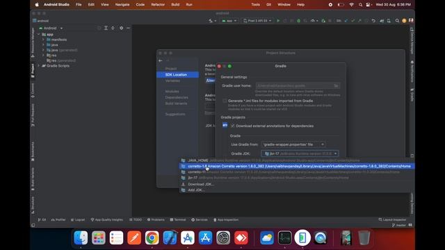
Task: Go back arrow in Project Structure dialog
Action: (x=161, y=60)
